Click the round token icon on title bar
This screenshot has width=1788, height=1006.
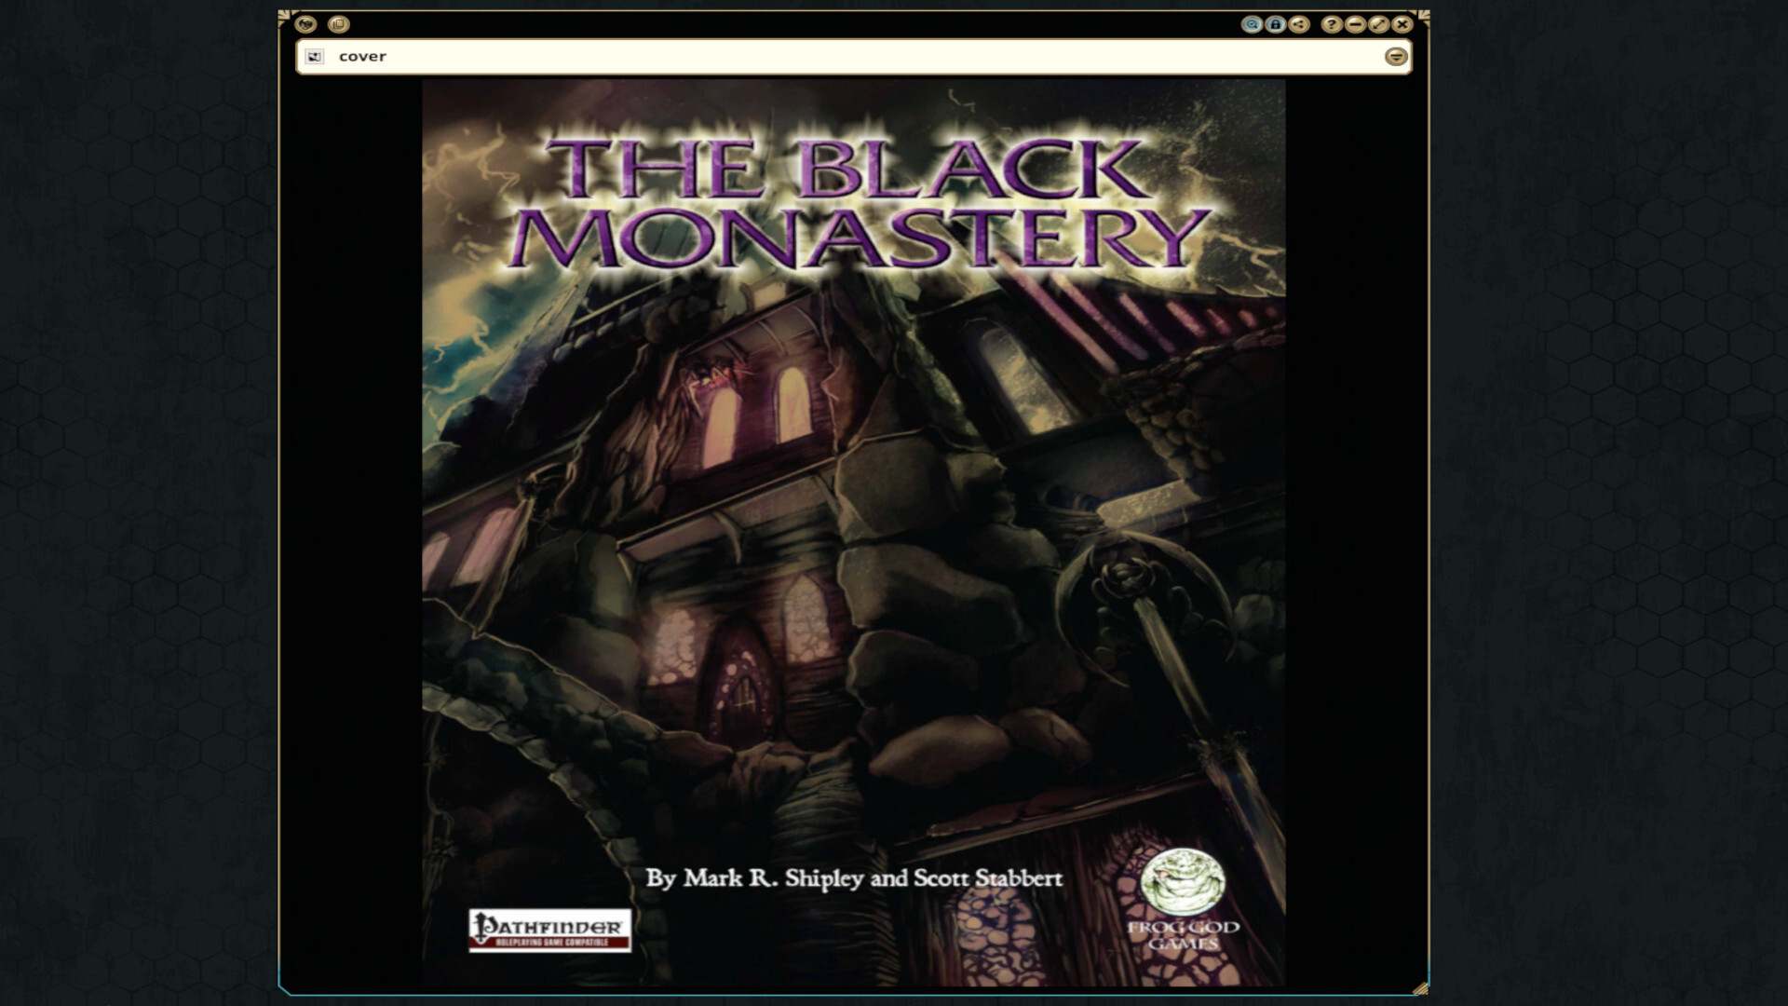pos(306,24)
